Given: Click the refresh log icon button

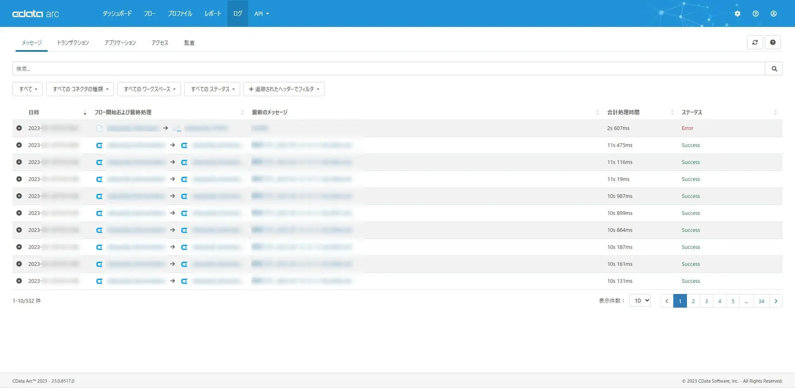Looking at the screenshot, I should click(755, 42).
